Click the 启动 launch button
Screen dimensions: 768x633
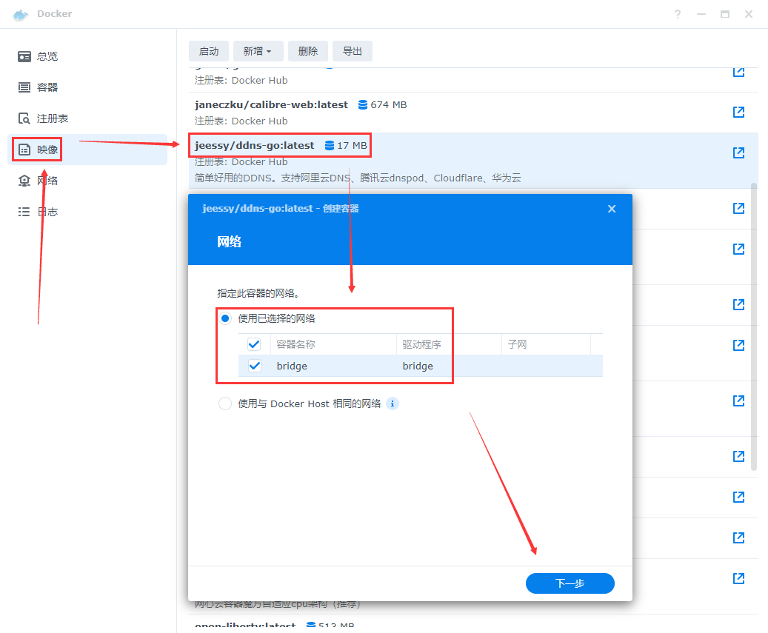(x=209, y=51)
